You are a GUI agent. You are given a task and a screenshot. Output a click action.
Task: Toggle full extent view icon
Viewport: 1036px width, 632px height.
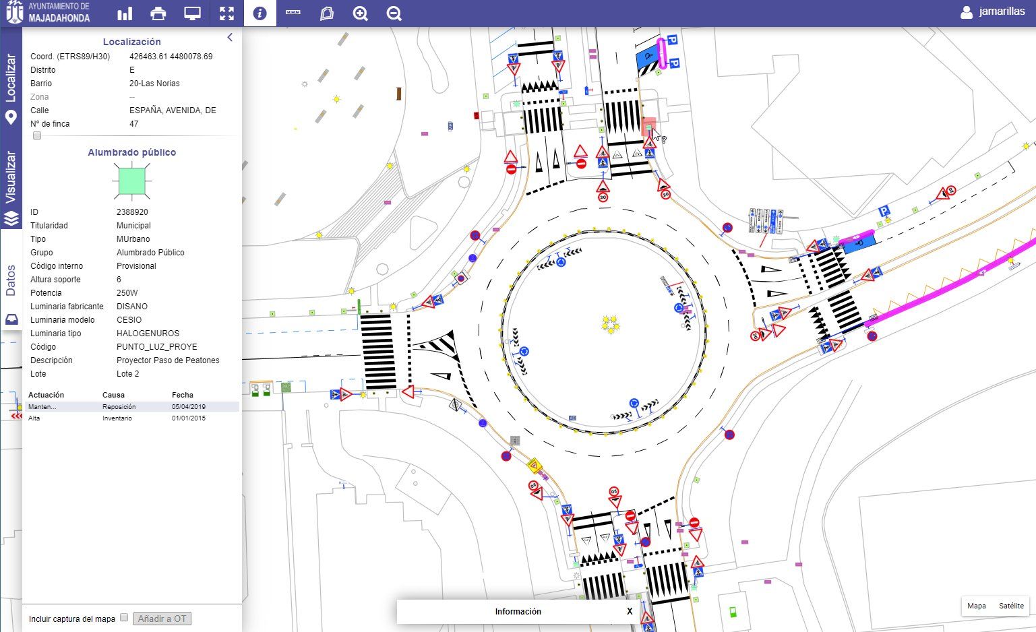click(226, 13)
